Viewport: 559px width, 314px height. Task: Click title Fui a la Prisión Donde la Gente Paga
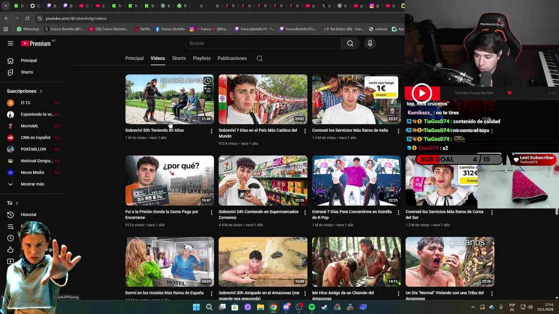[x=162, y=215]
